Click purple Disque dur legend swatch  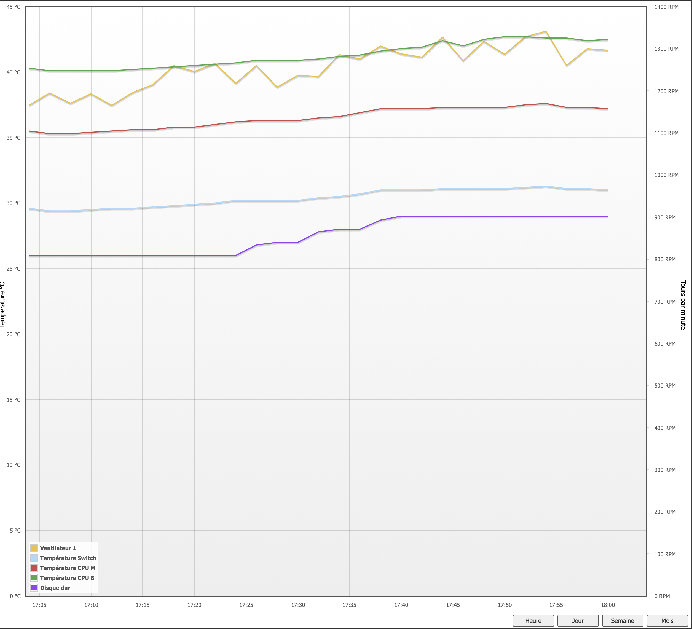pyautogui.click(x=34, y=588)
